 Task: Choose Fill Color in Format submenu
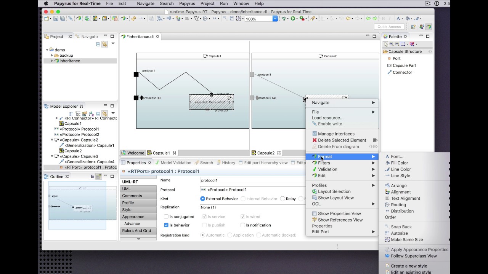tap(399, 163)
